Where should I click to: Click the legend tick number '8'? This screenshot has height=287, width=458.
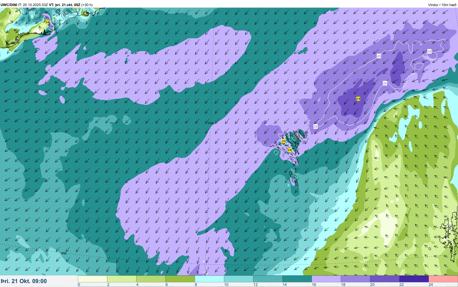click(195, 284)
